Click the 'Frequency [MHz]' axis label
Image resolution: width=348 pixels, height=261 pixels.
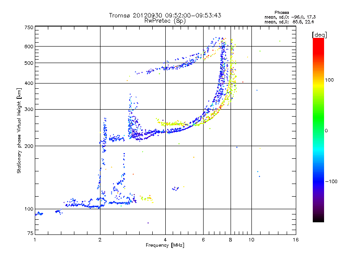point(165,245)
